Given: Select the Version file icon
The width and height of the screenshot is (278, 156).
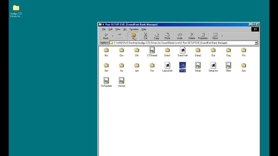Looking at the screenshot, I should click(122, 81).
